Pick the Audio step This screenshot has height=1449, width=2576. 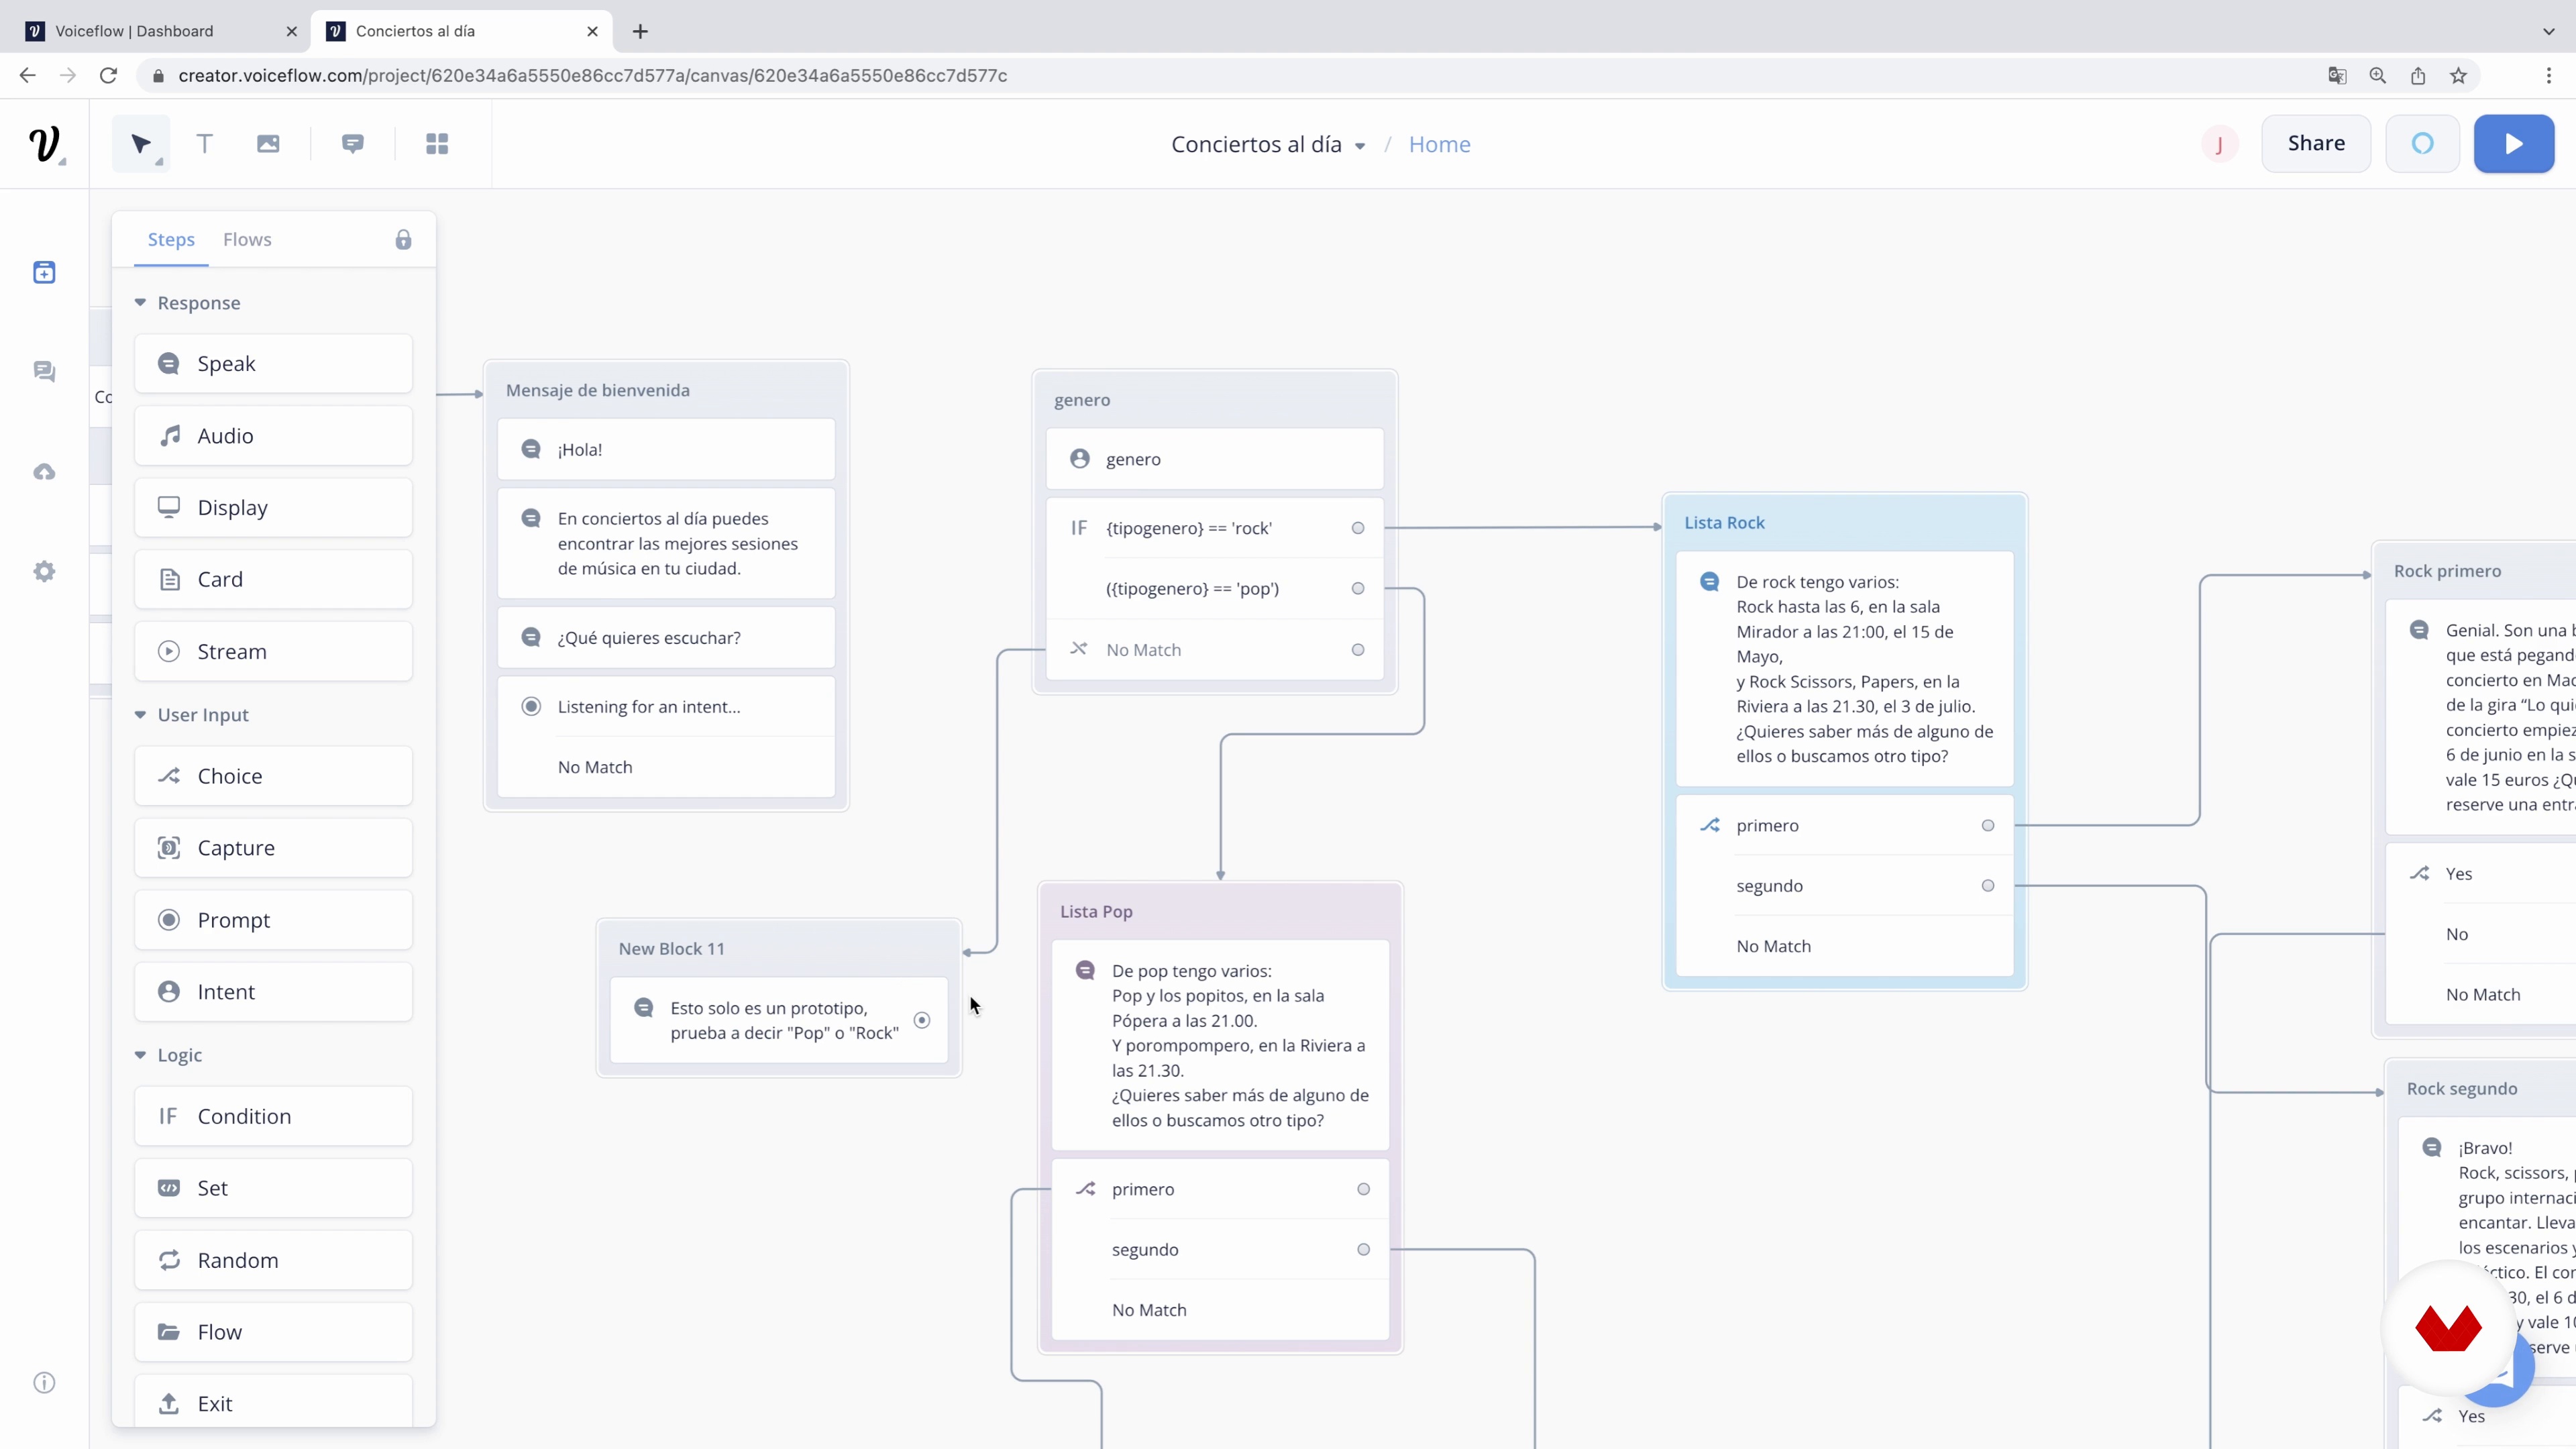click(x=273, y=436)
